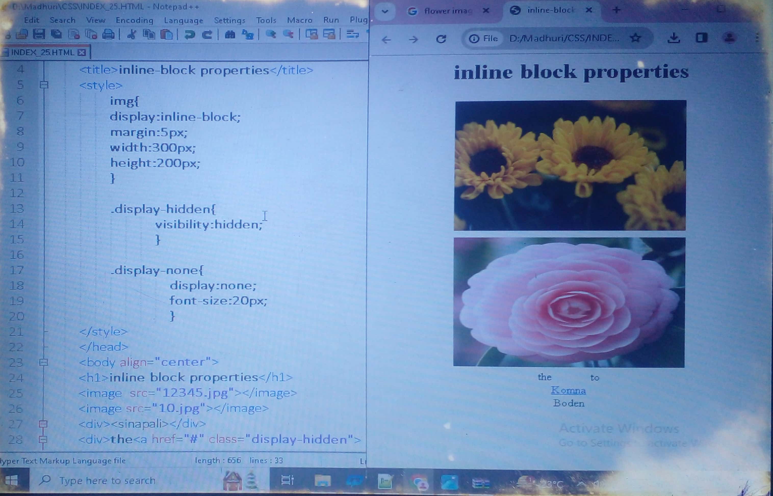Click the Save icon in Notepad++ toolbar
The image size is (773, 496).
coord(39,34)
